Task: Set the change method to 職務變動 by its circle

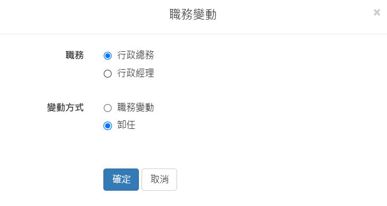Action: (x=108, y=108)
